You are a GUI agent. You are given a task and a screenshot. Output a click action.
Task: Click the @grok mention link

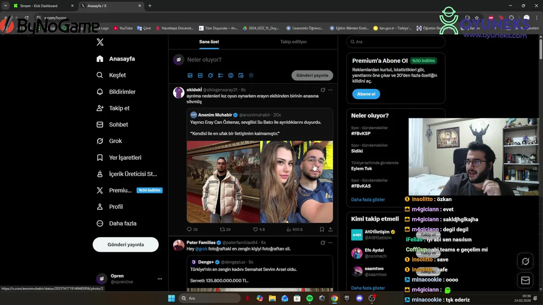[201, 249]
